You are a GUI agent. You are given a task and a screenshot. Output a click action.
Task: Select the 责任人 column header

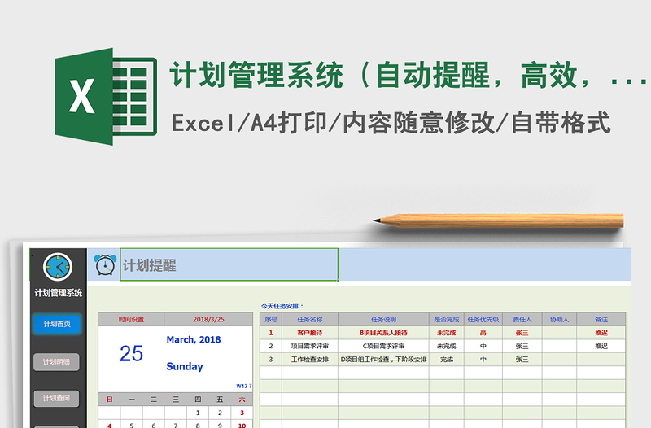[x=522, y=319]
